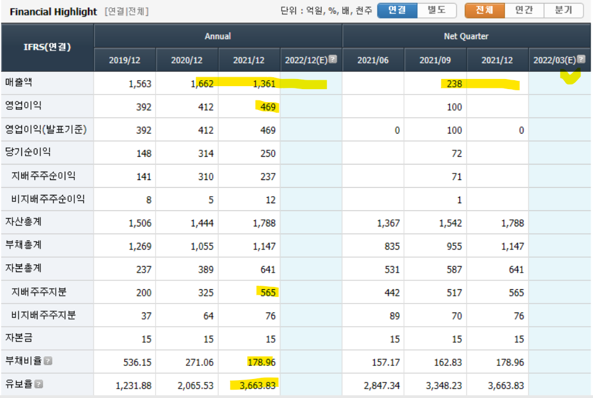Viewport: 593px width, 398px height.
Task: Click the 1,542 value in 자산총계 row
Action: [450, 223]
